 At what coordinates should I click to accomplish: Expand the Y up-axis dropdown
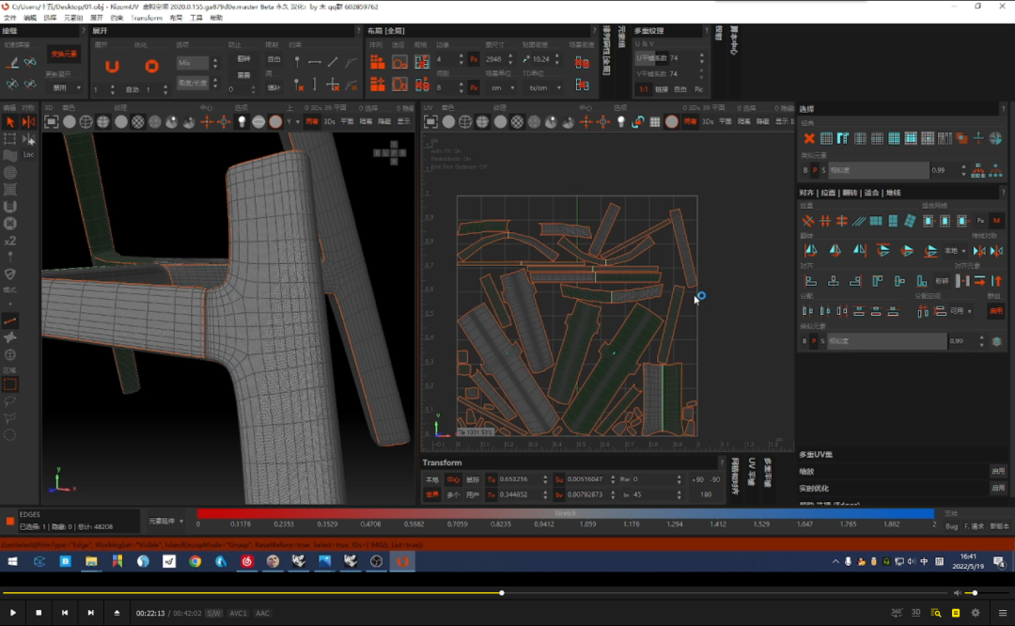(x=292, y=121)
